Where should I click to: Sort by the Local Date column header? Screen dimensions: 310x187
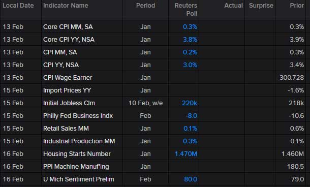[x=18, y=6]
